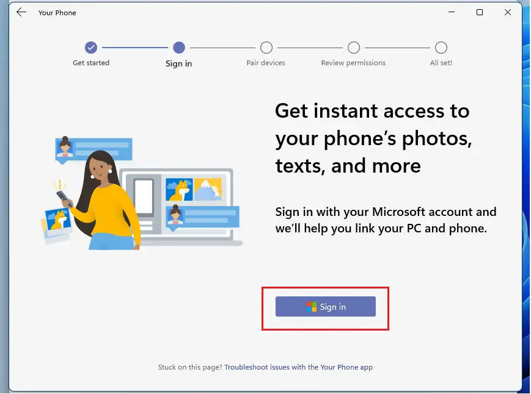Click the Review permissions step label
This screenshot has height=394, width=531.
[353, 63]
